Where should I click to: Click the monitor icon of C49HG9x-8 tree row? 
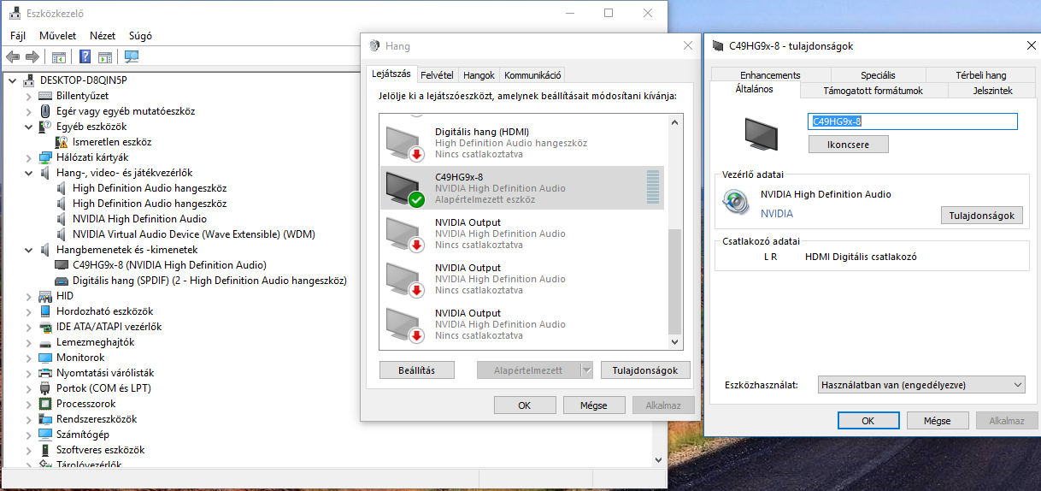click(62, 265)
